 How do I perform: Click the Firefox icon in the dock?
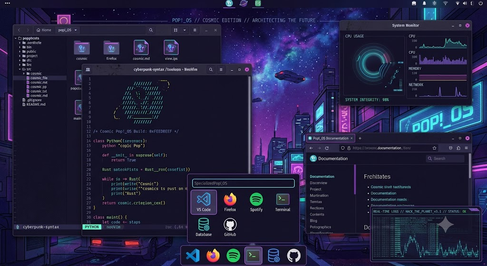[213, 256]
